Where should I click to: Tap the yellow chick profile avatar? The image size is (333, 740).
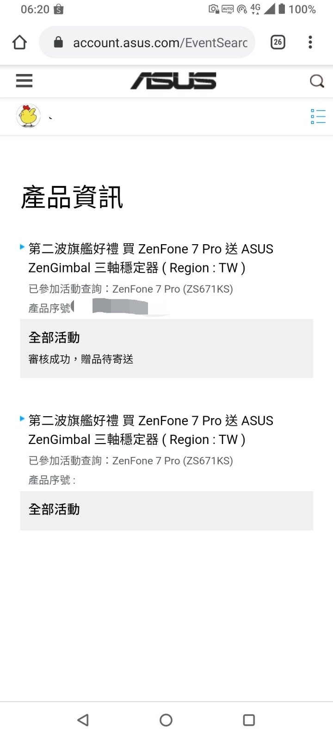point(28,116)
